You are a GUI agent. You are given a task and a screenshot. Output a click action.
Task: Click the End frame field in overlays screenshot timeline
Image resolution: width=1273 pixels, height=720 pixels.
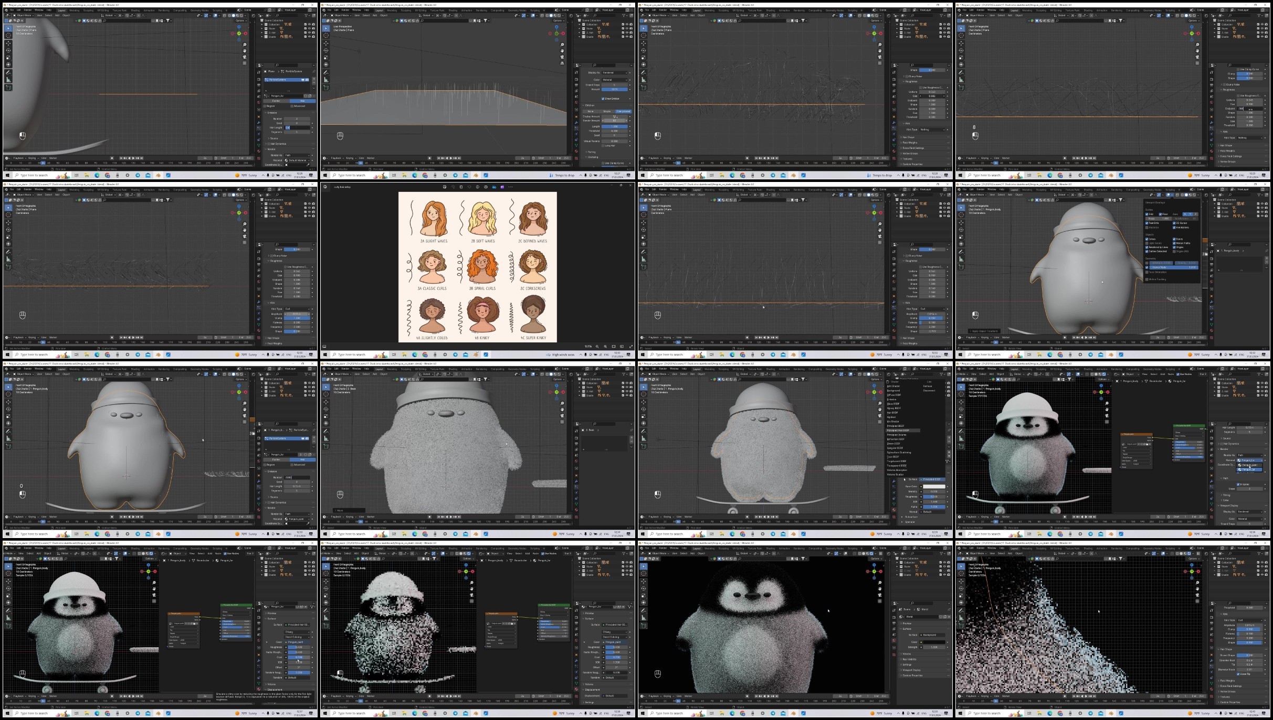(x=1197, y=337)
